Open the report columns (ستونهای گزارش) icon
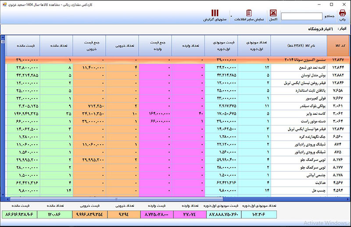This screenshot has width=351, height=227. click(x=215, y=13)
